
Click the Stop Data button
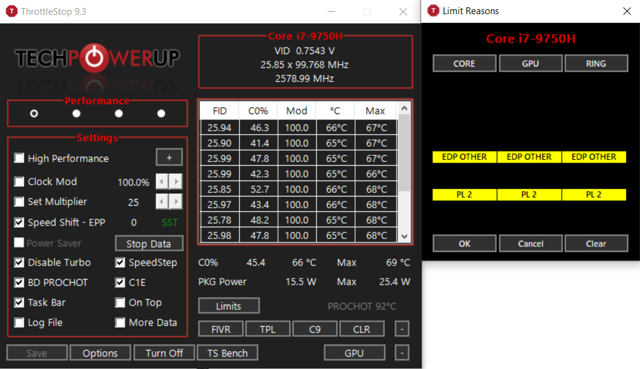[149, 243]
